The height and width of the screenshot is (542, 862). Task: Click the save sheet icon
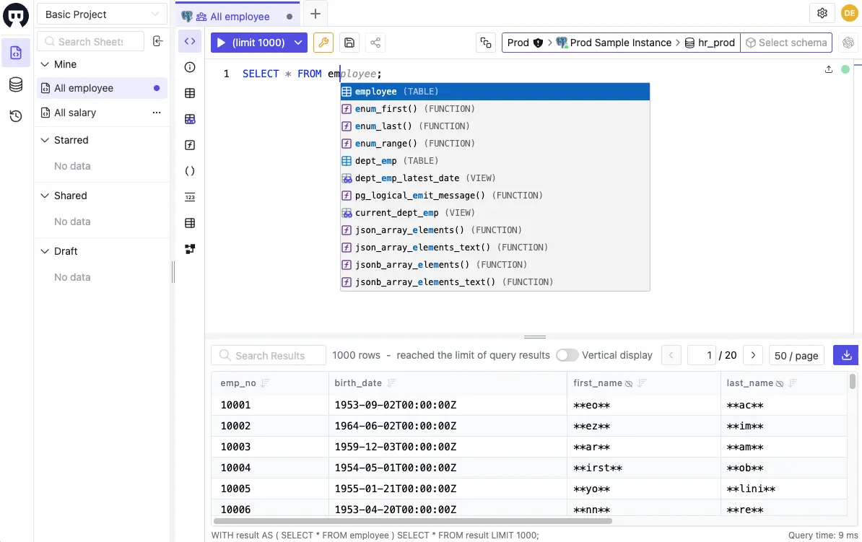point(349,43)
